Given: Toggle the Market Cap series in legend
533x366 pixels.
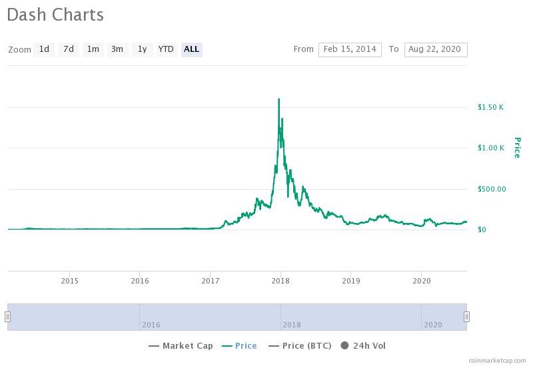Looking at the screenshot, I should pos(181,345).
